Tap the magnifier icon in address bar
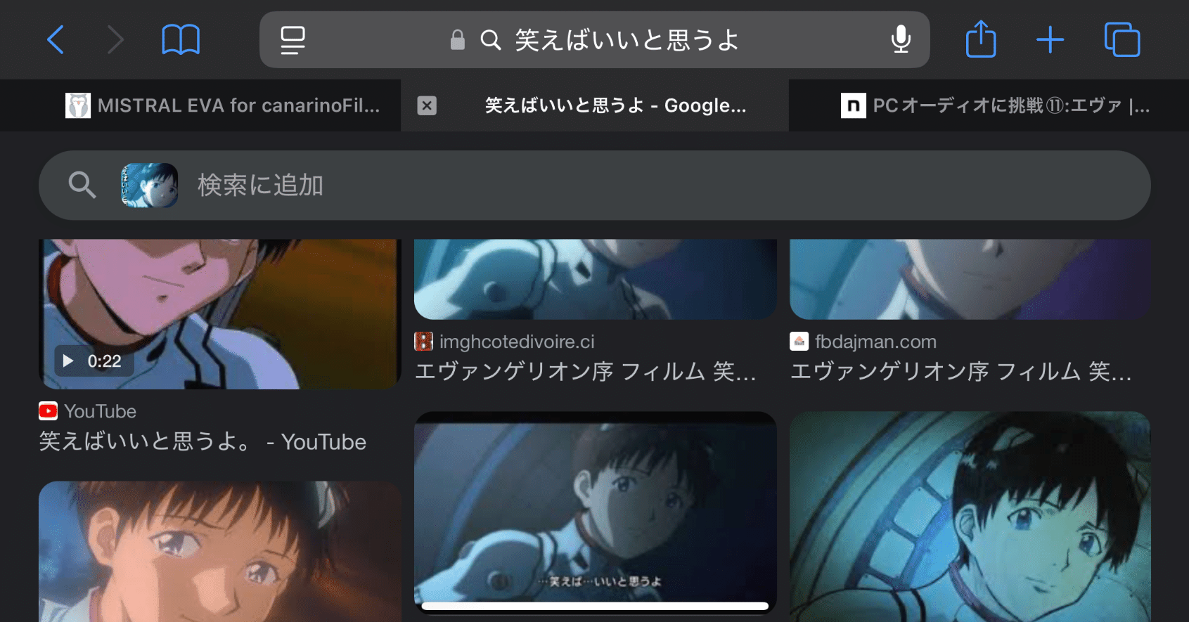 click(x=491, y=39)
